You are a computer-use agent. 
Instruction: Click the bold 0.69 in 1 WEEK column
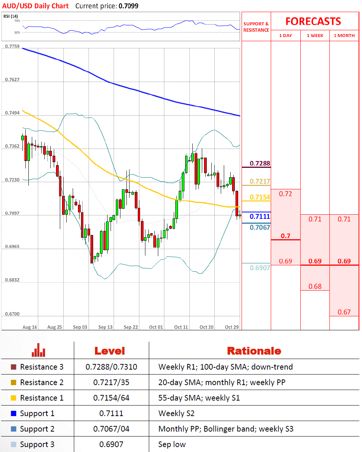pyautogui.click(x=315, y=261)
